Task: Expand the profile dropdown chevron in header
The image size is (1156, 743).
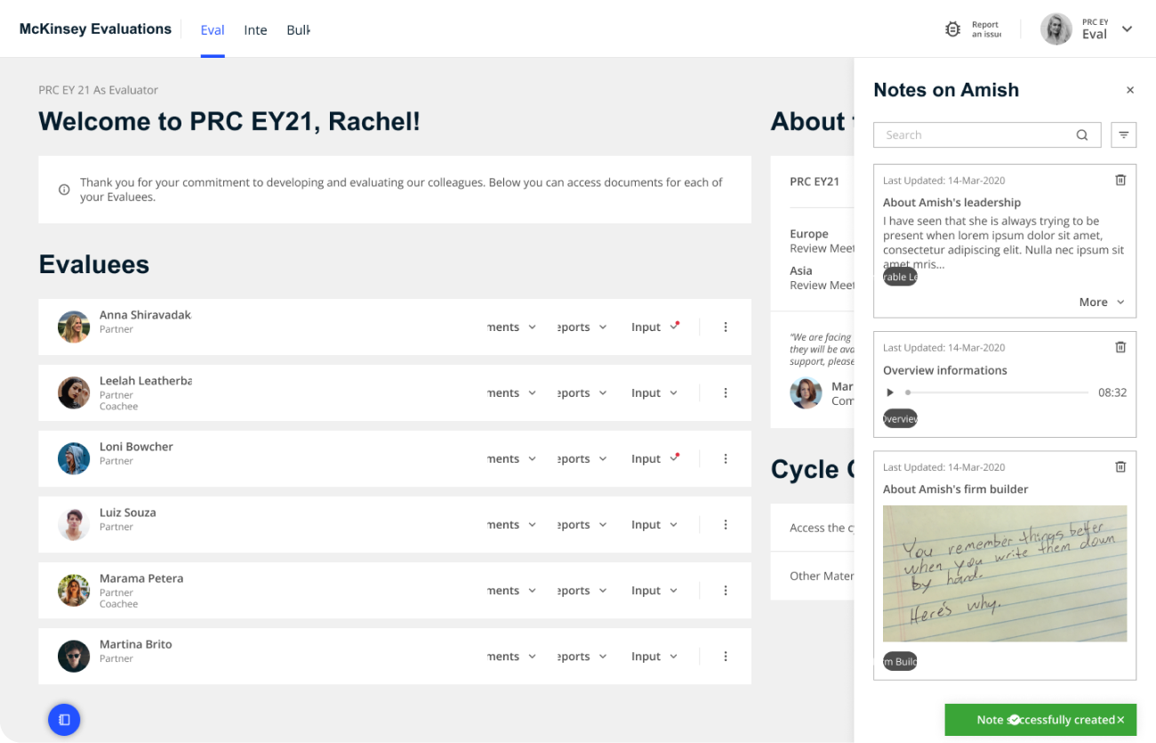Action: (x=1127, y=29)
